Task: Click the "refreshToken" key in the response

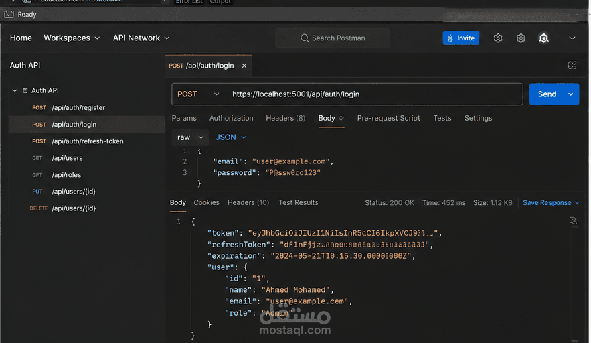Action: [x=238, y=245]
